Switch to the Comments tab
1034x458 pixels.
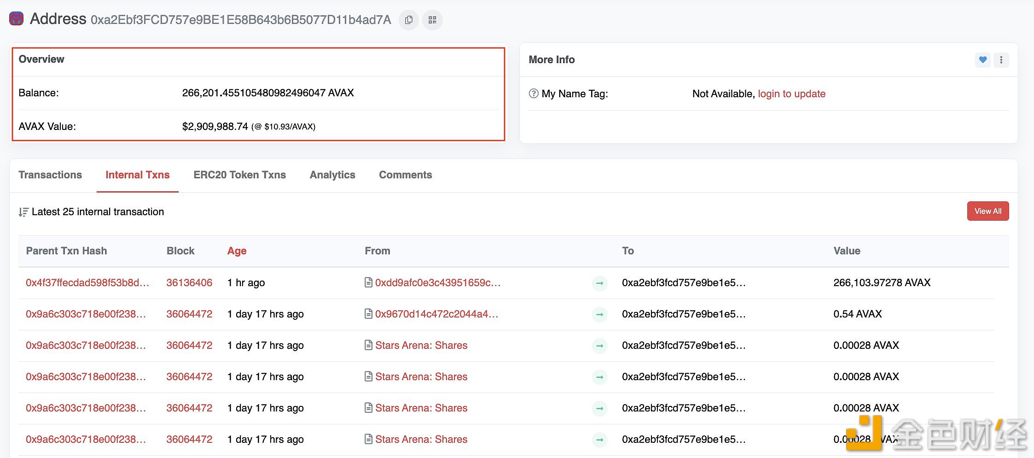point(406,175)
